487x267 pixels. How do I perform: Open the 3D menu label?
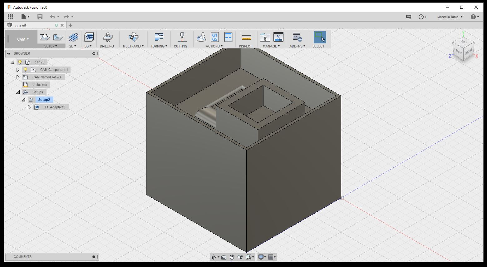tap(88, 46)
